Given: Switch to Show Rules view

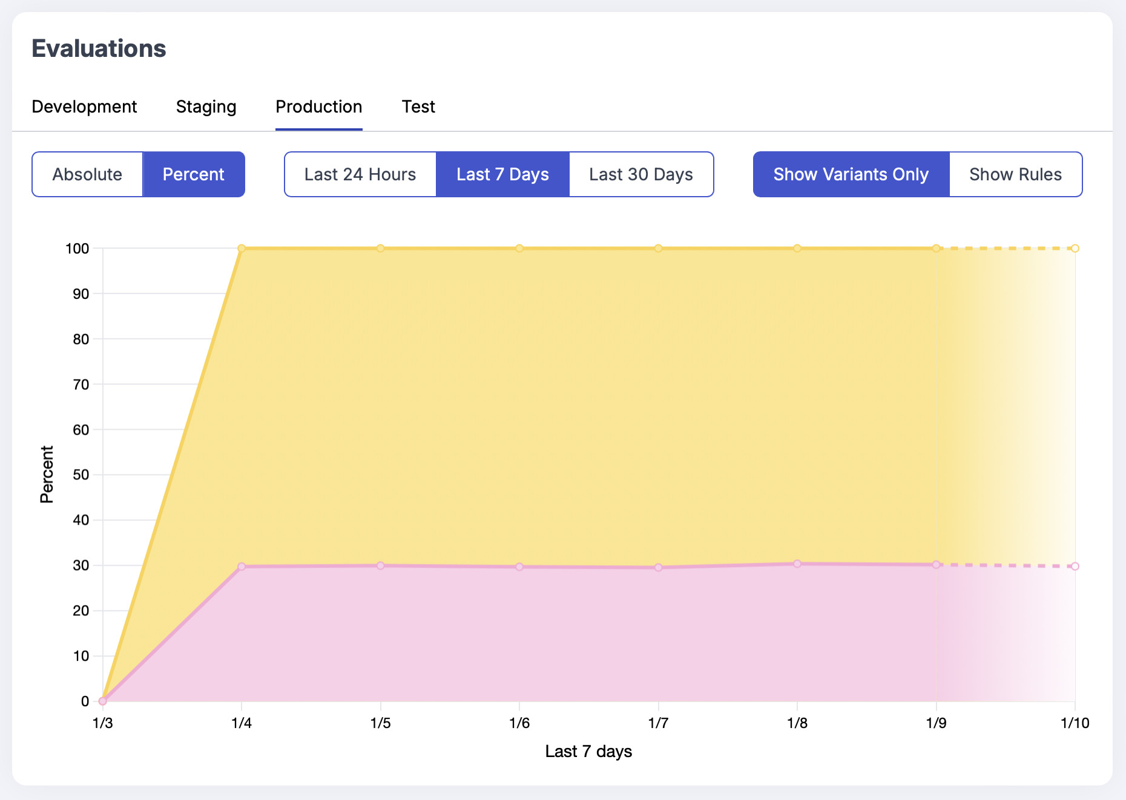Looking at the screenshot, I should 1016,174.
